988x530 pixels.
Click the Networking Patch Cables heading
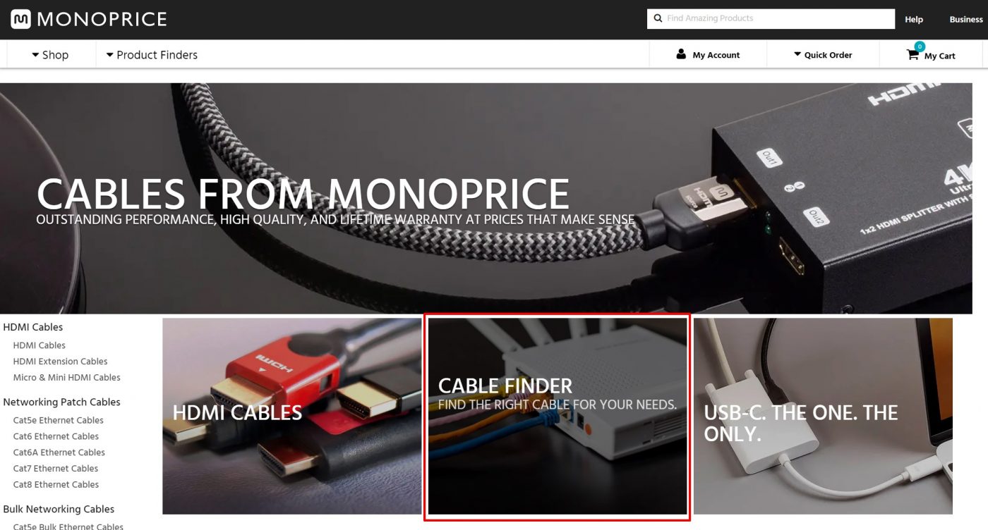[61, 402]
